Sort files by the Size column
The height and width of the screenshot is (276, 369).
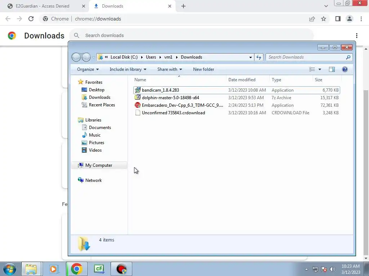327,79
